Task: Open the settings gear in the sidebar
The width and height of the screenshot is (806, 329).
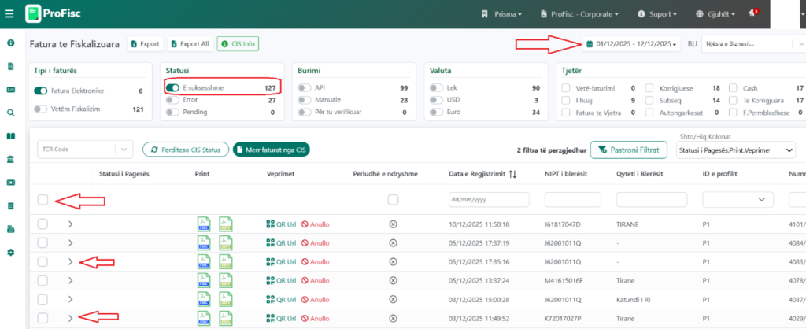Action: (x=10, y=253)
